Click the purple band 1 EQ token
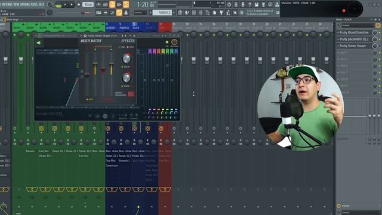The height and width of the screenshot is (215, 382). pyautogui.click(x=150, y=51)
